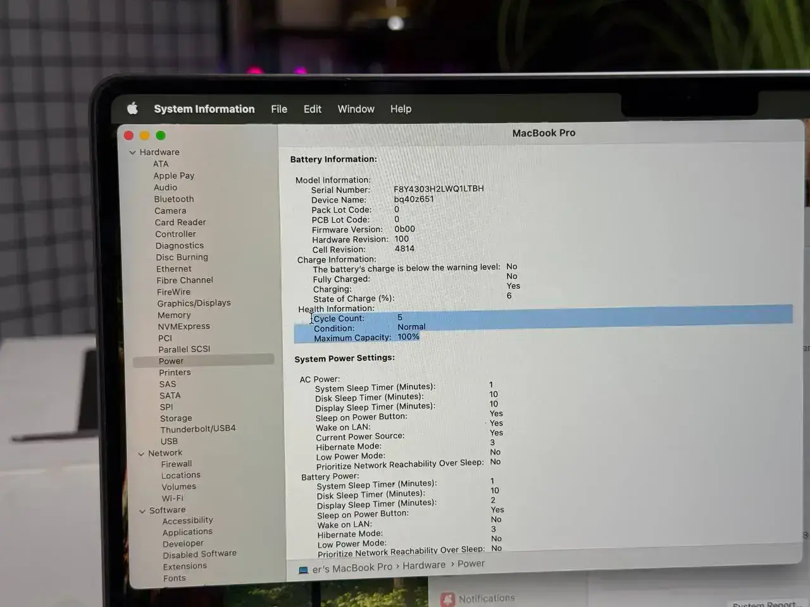Viewport: 810px width, 607px height.
Task: Open the File menu
Action: 279,109
